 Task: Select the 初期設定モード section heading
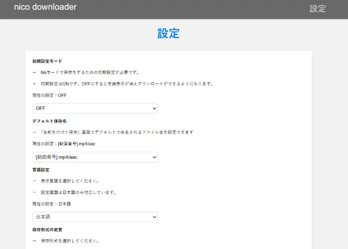(x=45, y=61)
